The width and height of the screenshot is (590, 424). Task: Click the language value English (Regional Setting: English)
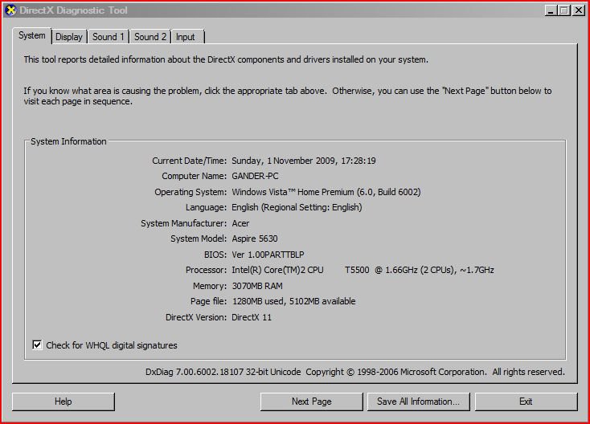pos(297,207)
